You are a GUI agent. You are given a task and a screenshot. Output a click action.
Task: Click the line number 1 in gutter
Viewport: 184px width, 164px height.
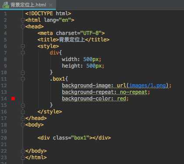[5, 14]
